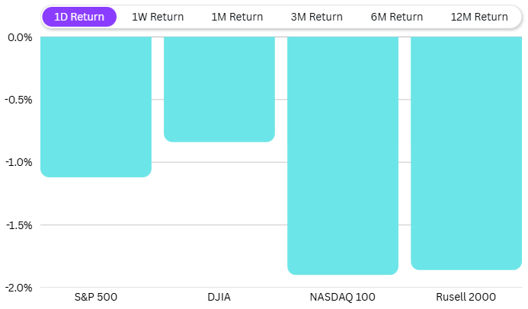Viewport: 528px width, 309px height.
Task: Click the S&P 500 bar
Action: (96, 107)
